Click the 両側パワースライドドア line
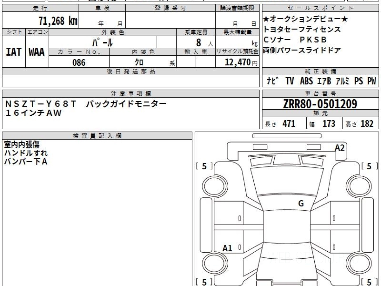Image resolution: width=381 pixels, height=286 pixels. tap(302, 50)
